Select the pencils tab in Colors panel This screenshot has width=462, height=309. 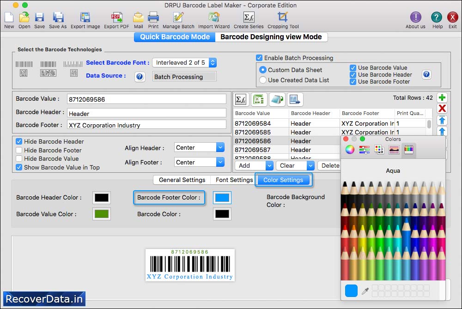[409, 150]
